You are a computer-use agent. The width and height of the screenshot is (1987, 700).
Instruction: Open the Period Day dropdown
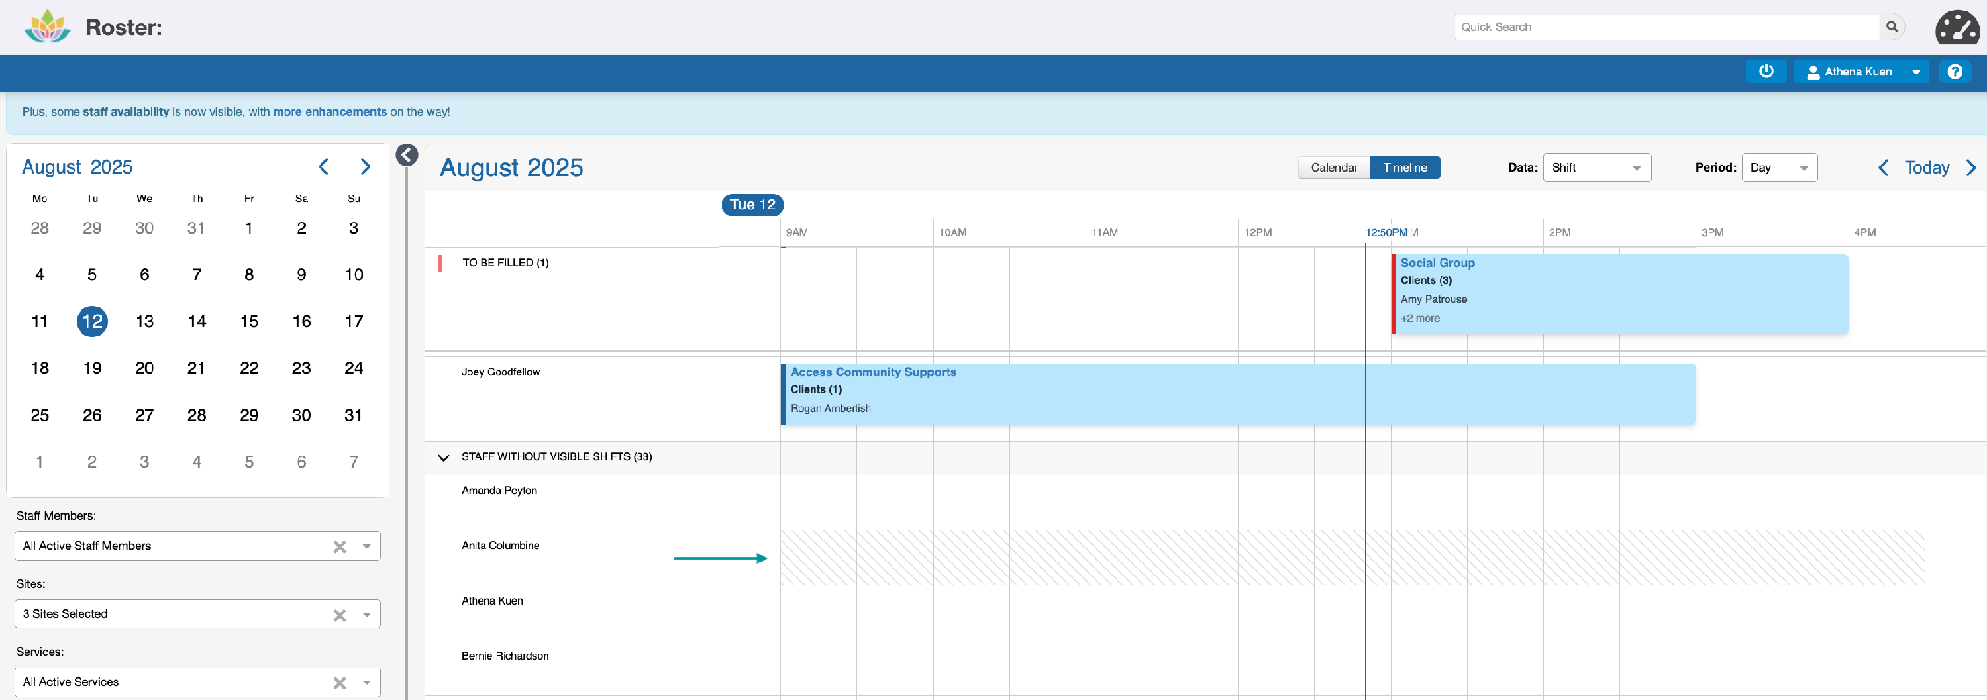pyautogui.click(x=1779, y=168)
